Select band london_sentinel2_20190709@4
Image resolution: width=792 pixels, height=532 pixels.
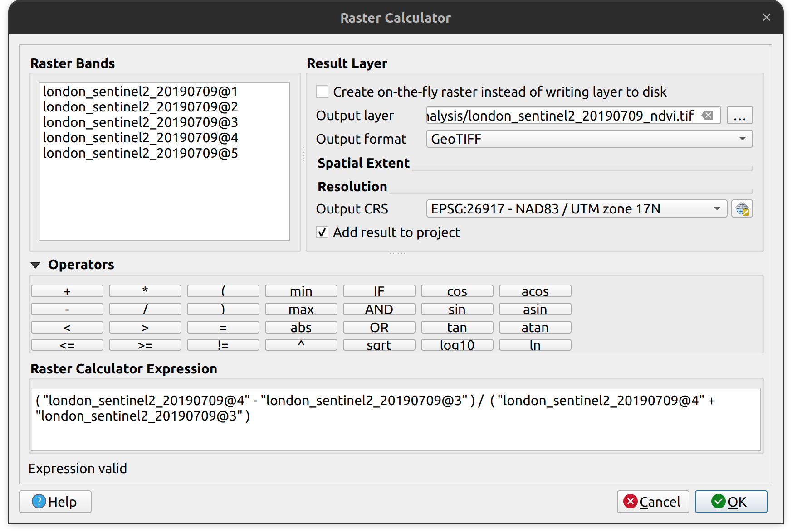pyautogui.click(x=140, y=138)
